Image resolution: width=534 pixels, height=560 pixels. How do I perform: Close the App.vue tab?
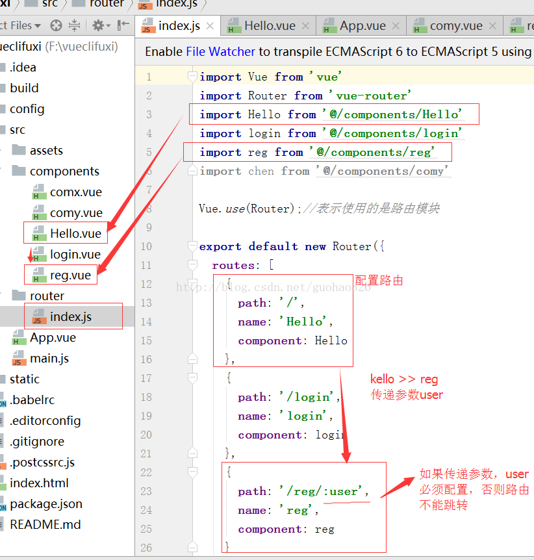coord(396,26)
